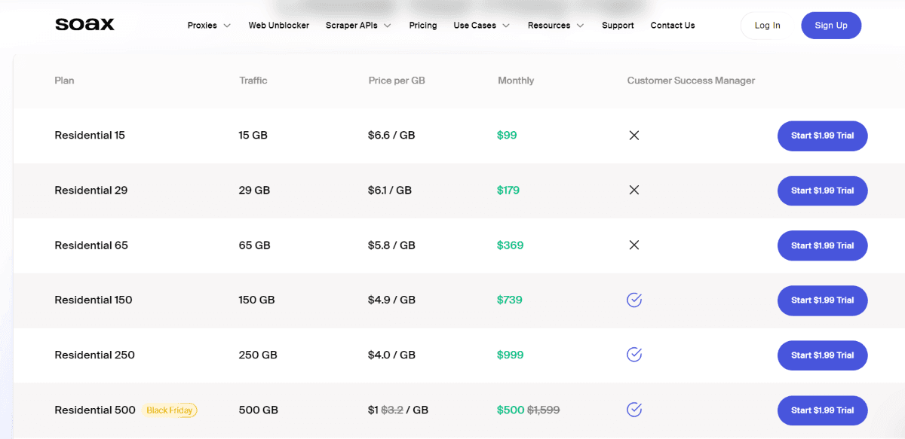This screenshot has width=905, height=439.
Task: Click the $999 monthly price
Action: (x=510, y=355)
